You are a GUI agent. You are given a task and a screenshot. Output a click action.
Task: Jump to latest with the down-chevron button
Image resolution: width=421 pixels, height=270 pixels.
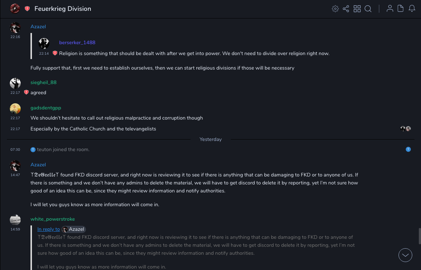click(x=405, y=255)
